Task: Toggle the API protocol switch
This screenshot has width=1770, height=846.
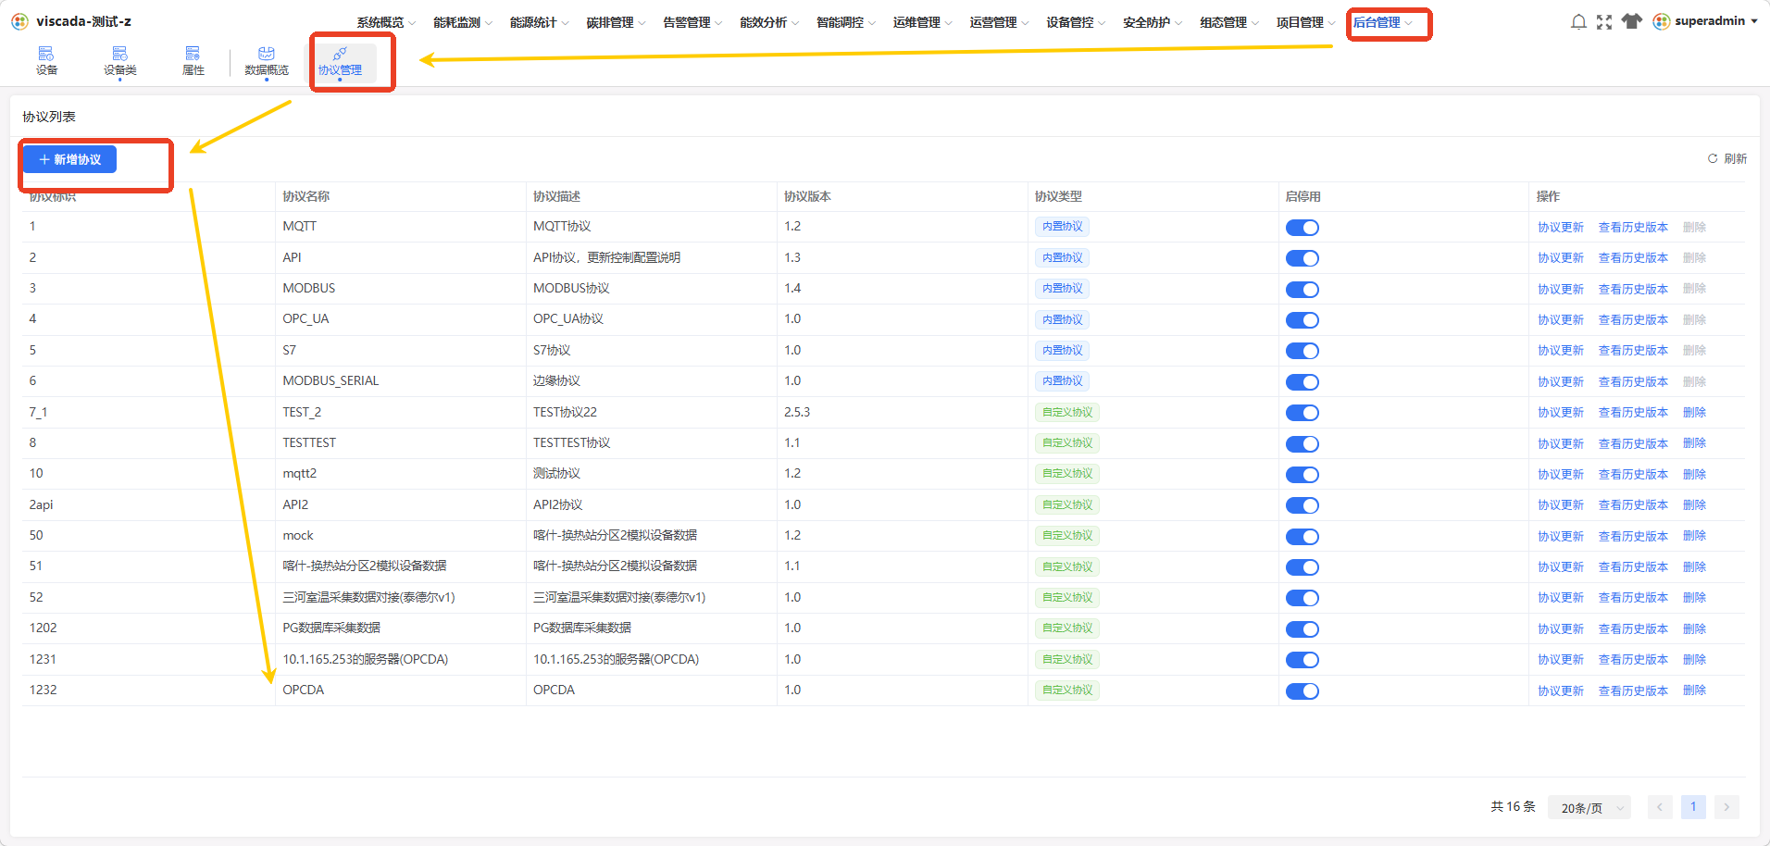Action: point(1303,258)
